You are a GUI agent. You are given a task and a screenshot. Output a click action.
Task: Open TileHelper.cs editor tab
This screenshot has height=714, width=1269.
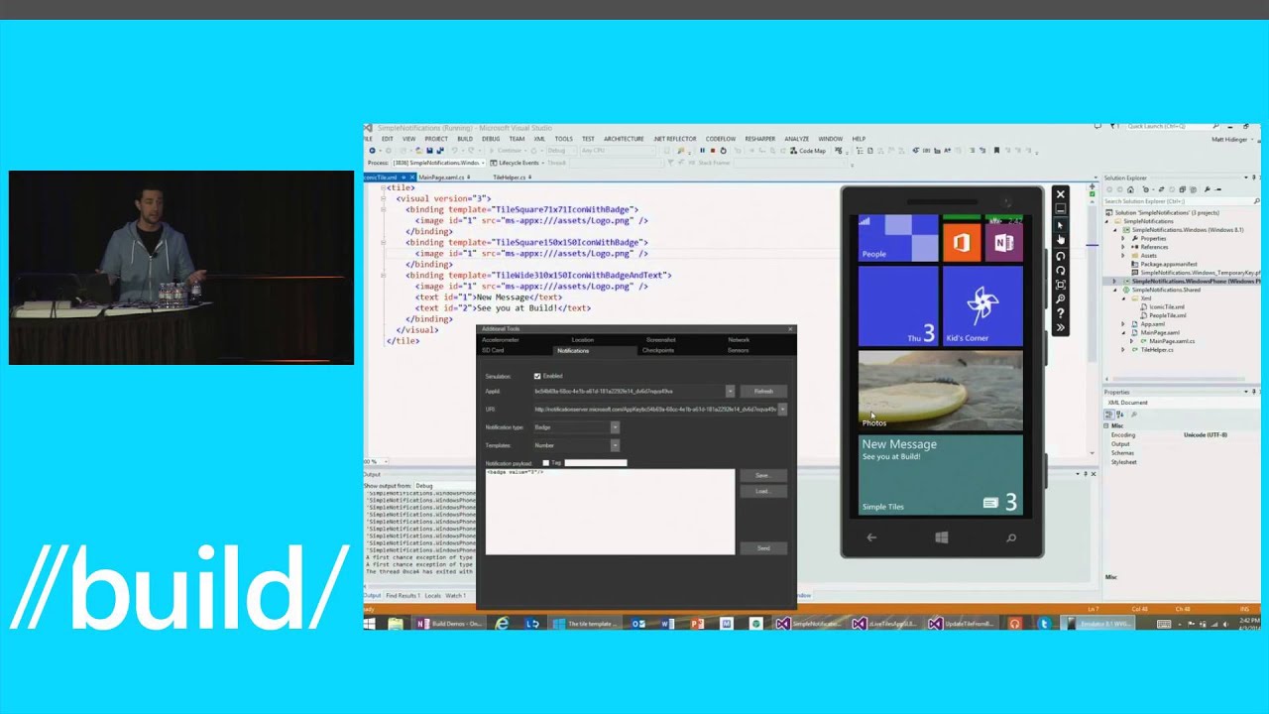(x=512, y=178)
